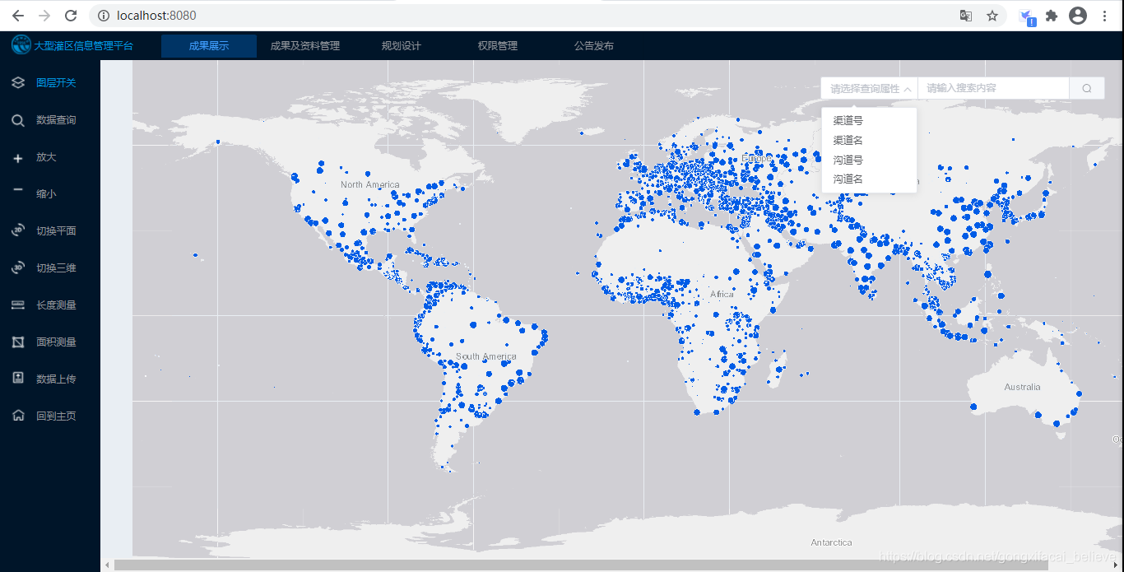Image resolution: width=1124 pixels, height=572 pixels.
Task: Click 面积测量 label
Action: tap(56, 342)
